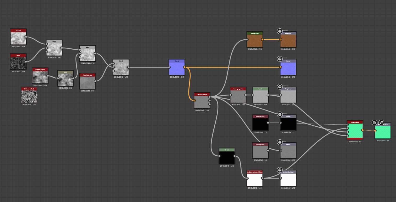Click the 3D cube icon above Base color output
The width and height of the screenshot is (396, 202).
coord(280,31)
